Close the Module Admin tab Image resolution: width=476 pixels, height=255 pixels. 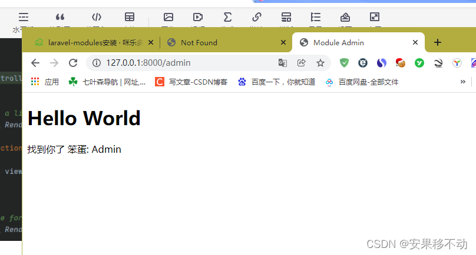(x=415, y=42)
